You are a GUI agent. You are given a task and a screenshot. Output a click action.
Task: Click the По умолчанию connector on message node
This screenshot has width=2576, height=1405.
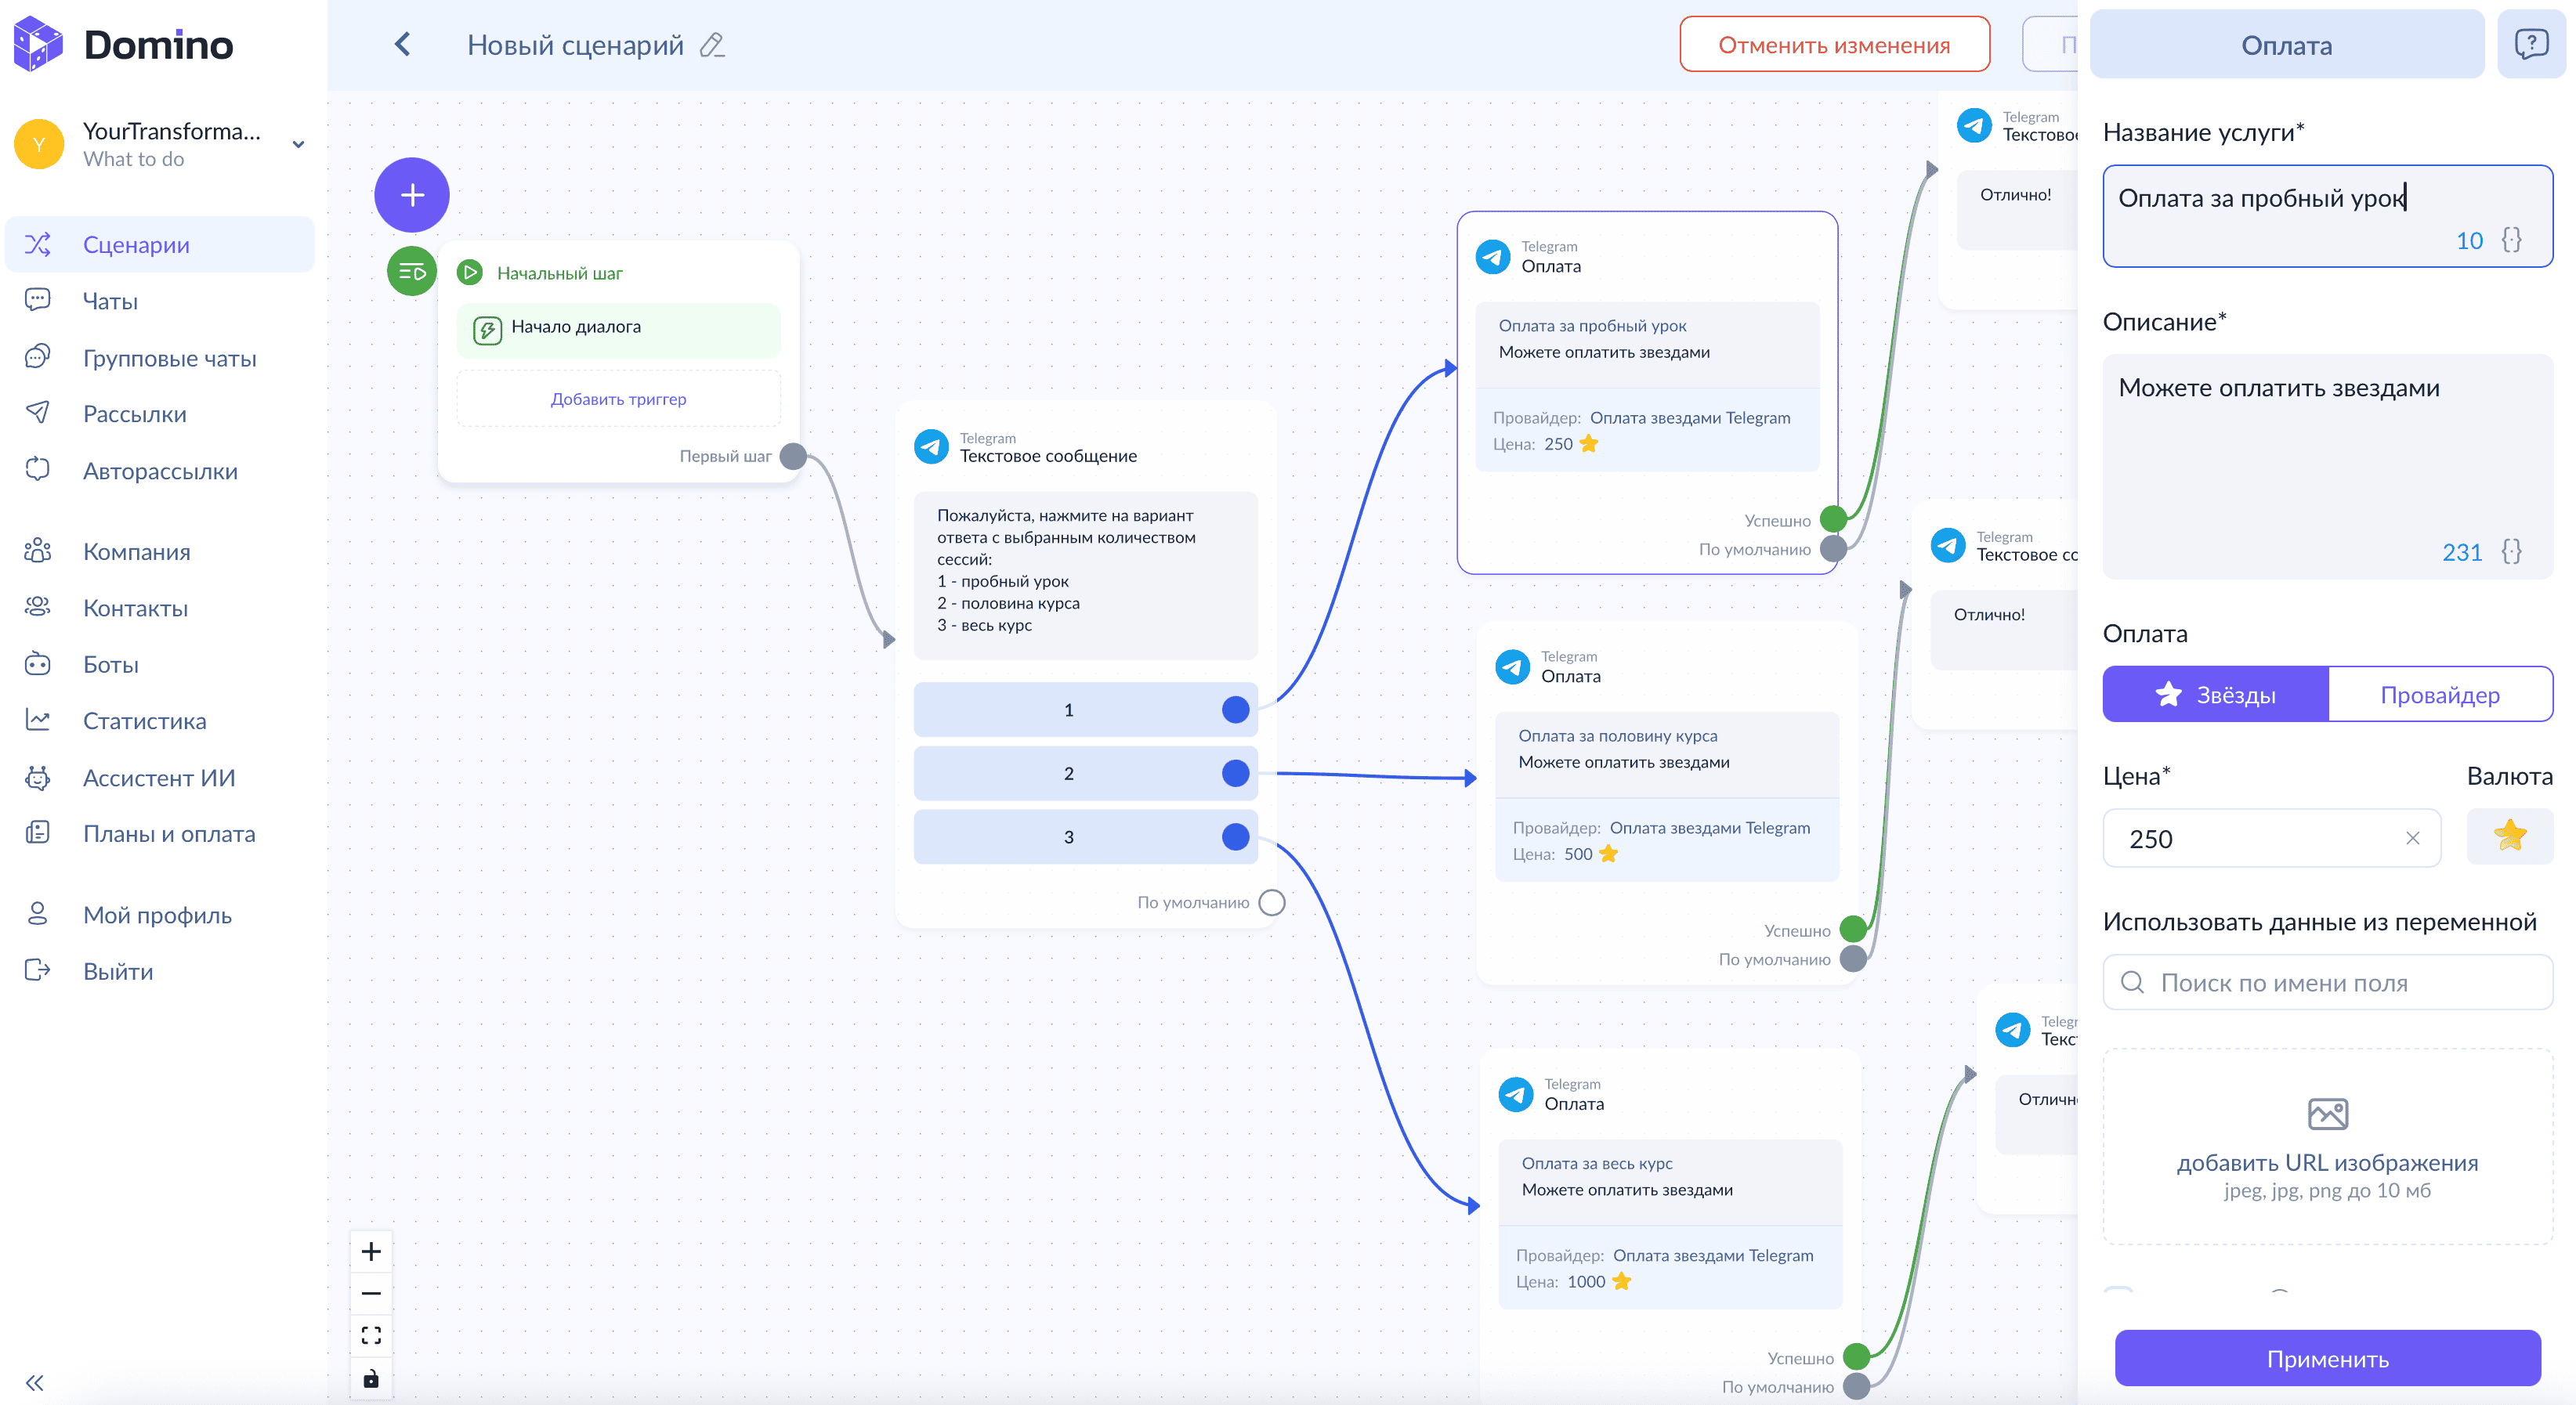click(1272, 902)
